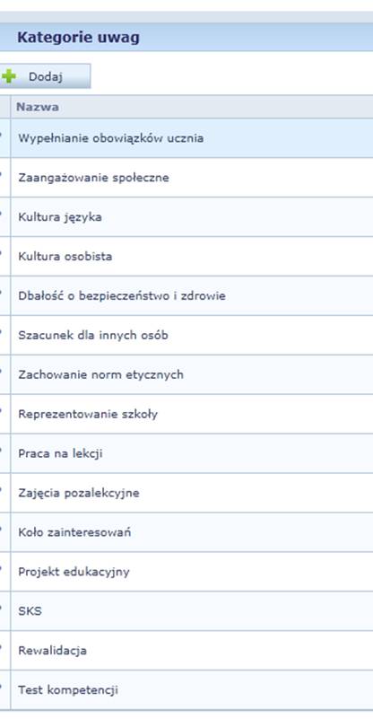This screenshot has width=373, height=719.
Task: Click the Dodaj button
Action: coord(45,76)
